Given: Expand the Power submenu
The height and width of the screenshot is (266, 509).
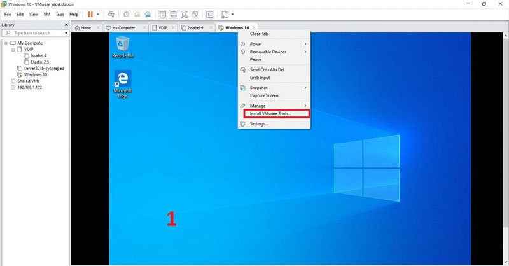Looking at the screenshot, I should [x=274, y=44].
